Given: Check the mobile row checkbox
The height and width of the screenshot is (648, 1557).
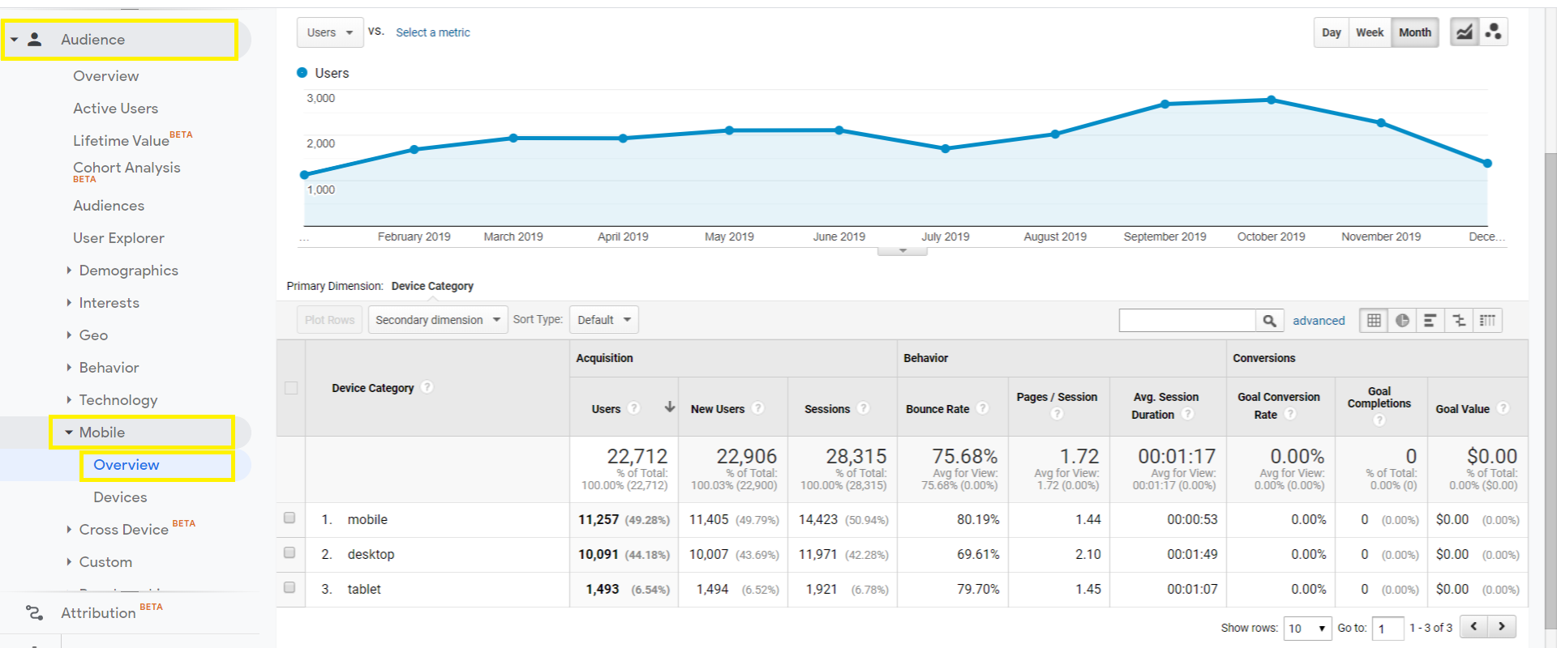Looking at the screenshot, I should click(x=290, y=518).
